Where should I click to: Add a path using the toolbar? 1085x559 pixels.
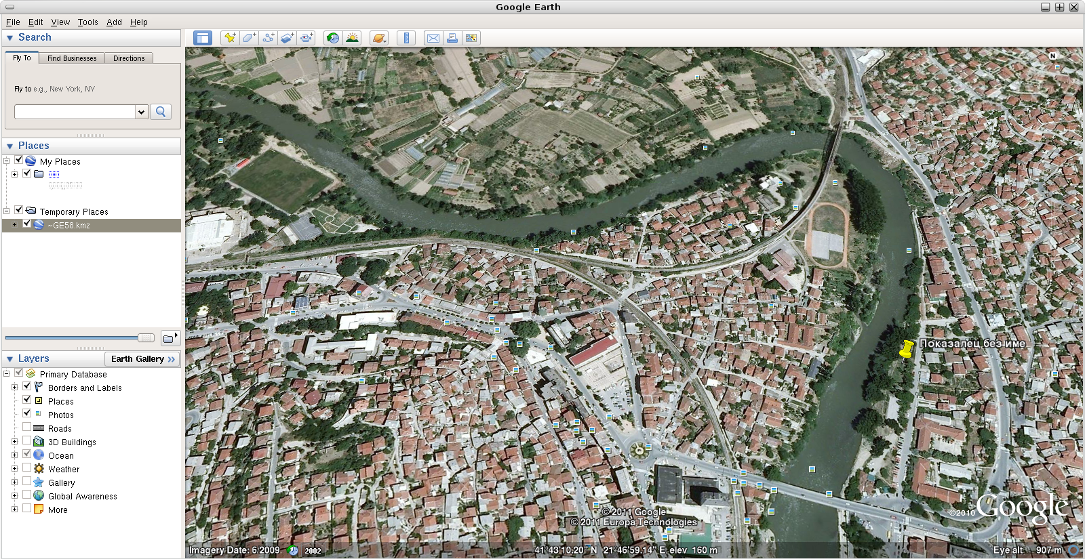(268, 38)
